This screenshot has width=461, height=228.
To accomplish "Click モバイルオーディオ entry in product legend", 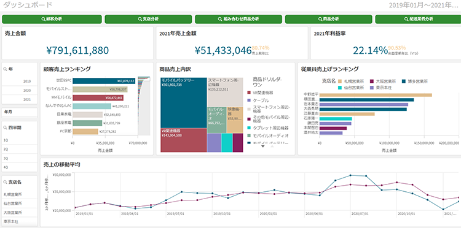I will point(268,135).
